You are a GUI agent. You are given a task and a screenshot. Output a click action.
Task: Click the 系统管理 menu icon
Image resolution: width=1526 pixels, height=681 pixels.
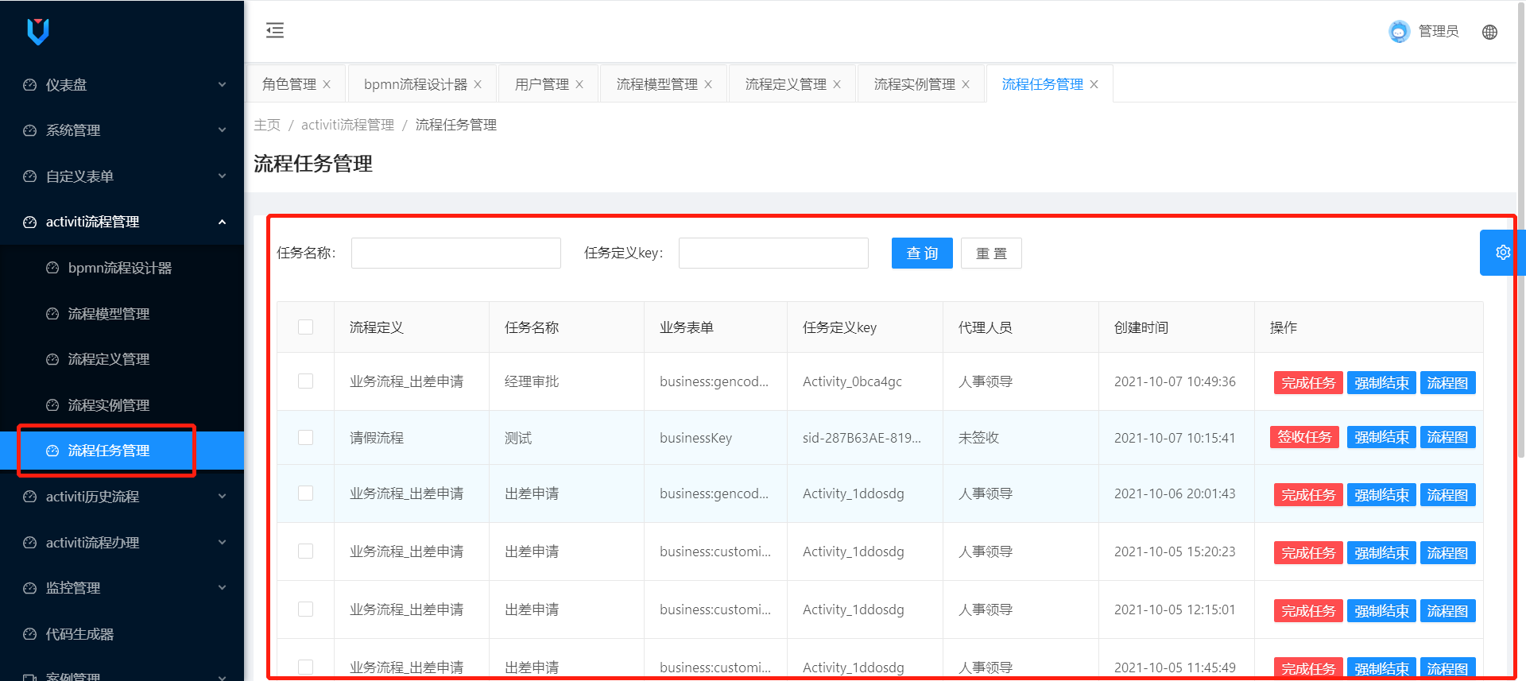point(30,130)
